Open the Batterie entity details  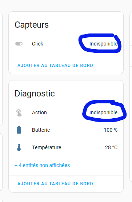41,130
